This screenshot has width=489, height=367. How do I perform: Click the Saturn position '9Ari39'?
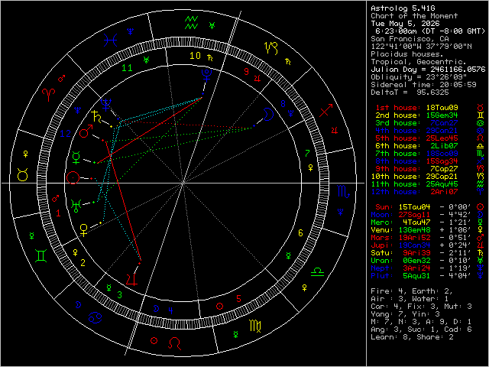[416, 253]
